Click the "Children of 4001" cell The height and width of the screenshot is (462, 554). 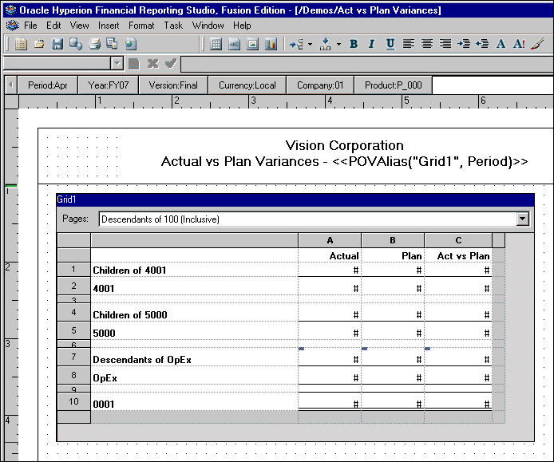pos(194,270)
